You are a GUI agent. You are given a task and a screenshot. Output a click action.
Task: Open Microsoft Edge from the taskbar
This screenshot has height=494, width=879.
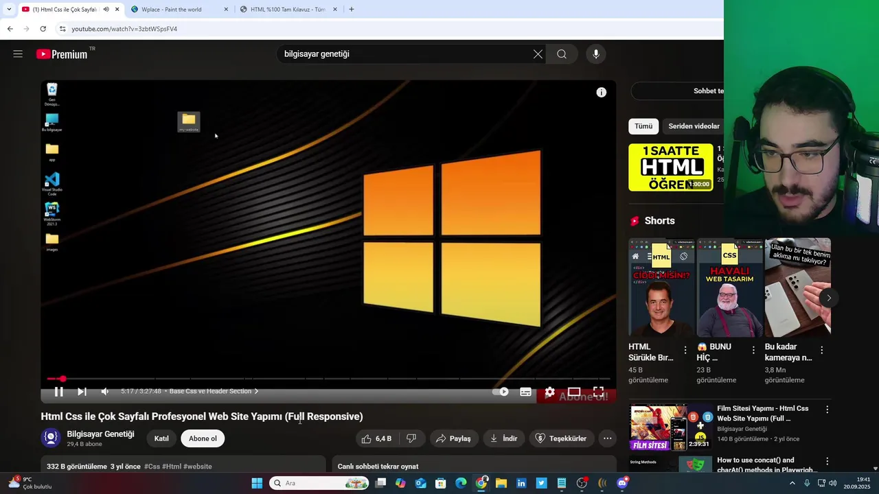pyautogui.click(x=461, y=483)
